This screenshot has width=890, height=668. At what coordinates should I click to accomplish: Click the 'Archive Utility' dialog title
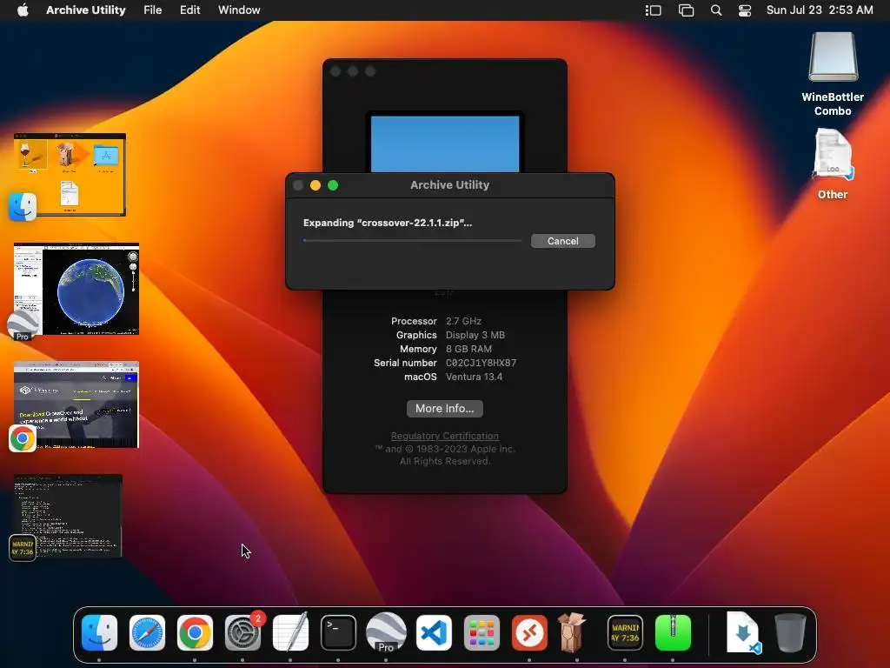tap(449, 184)
